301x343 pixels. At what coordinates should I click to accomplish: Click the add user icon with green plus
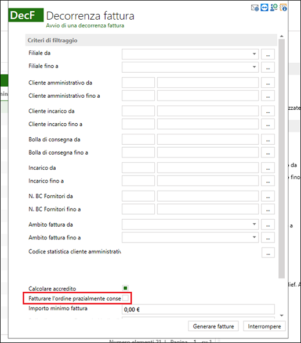click(274, 8)
